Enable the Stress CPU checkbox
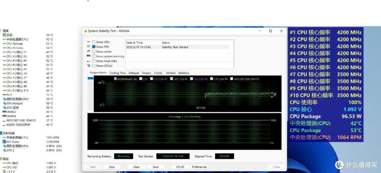The width and height of the screenshot is (381, 173). pyautogui.click(x=94, y=42)
